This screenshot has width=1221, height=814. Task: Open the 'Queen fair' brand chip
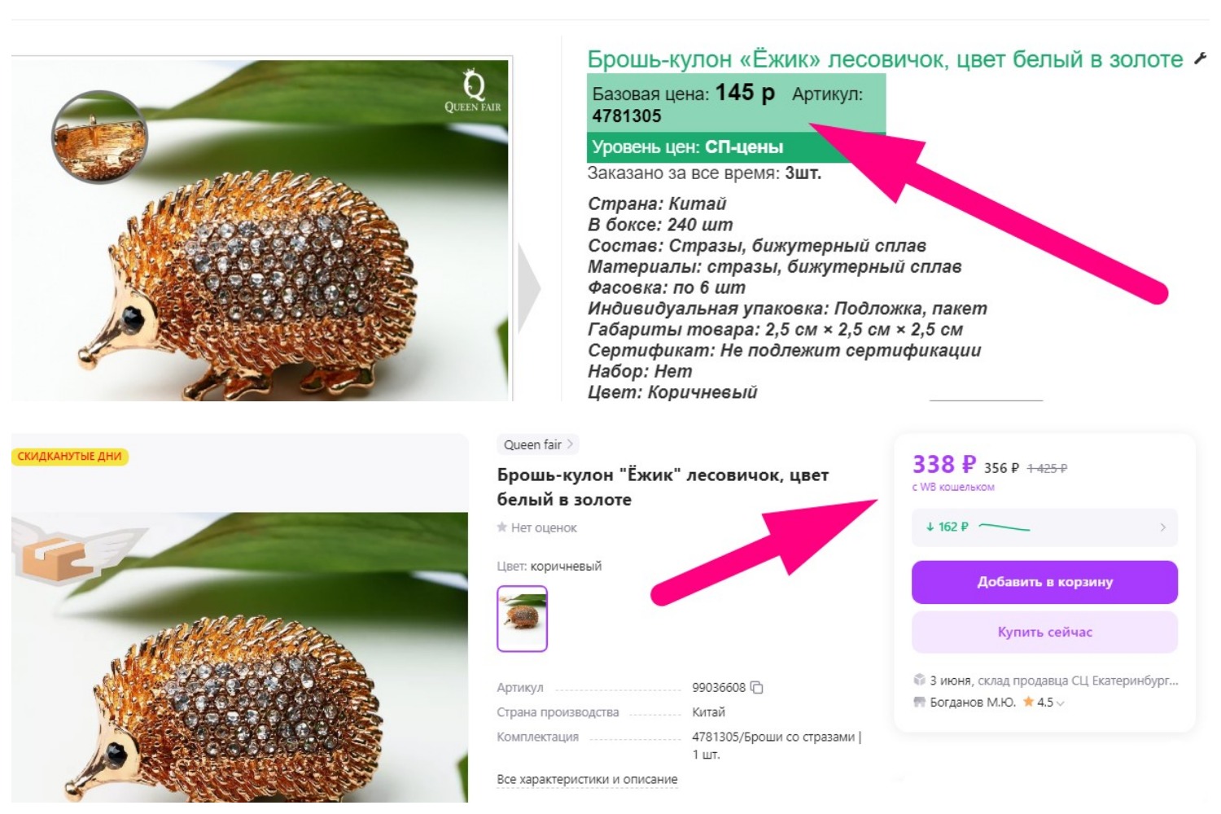click(x=537, y=444)
